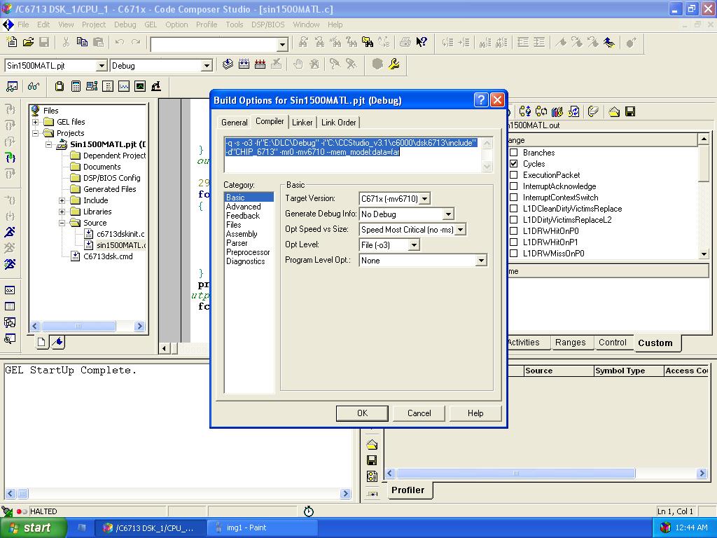Collapse the Source folder in file tree

[x=62, y=223]
